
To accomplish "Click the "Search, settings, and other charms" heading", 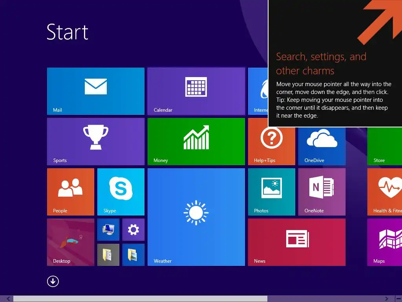I will pos(321,63).
